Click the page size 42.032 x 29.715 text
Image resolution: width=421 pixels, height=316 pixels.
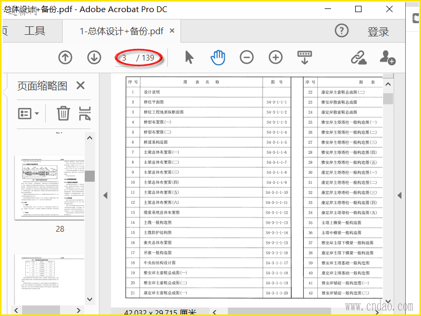tap(160, 313)
